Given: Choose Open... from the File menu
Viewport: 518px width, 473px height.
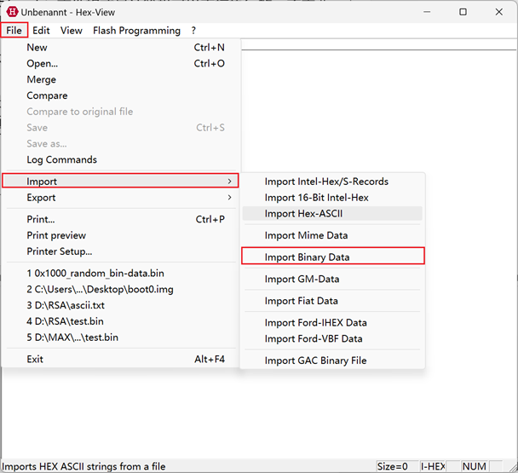Looking at the screenshot, I should (x=42, y=64).
